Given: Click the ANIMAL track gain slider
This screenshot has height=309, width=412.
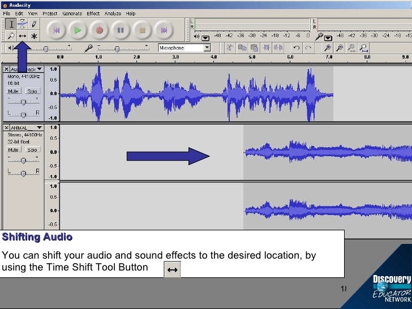Looking at the screenshot, I should pyautogui.click(x=23, y=160).
